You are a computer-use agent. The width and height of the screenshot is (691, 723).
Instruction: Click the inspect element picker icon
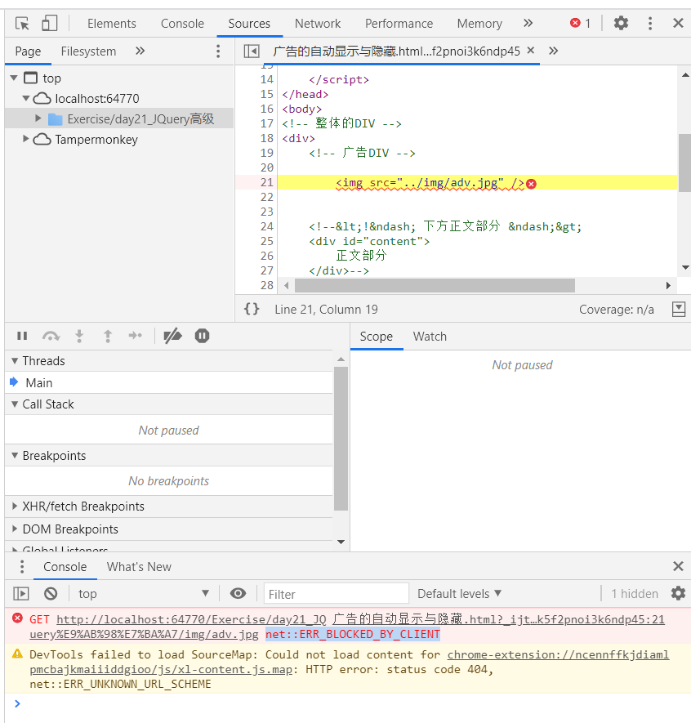coord(22,23)
